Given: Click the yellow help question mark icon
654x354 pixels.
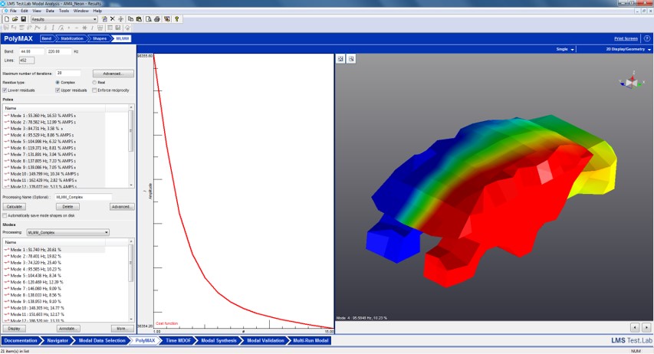Looking at the screenshot, I should [177, 19].
